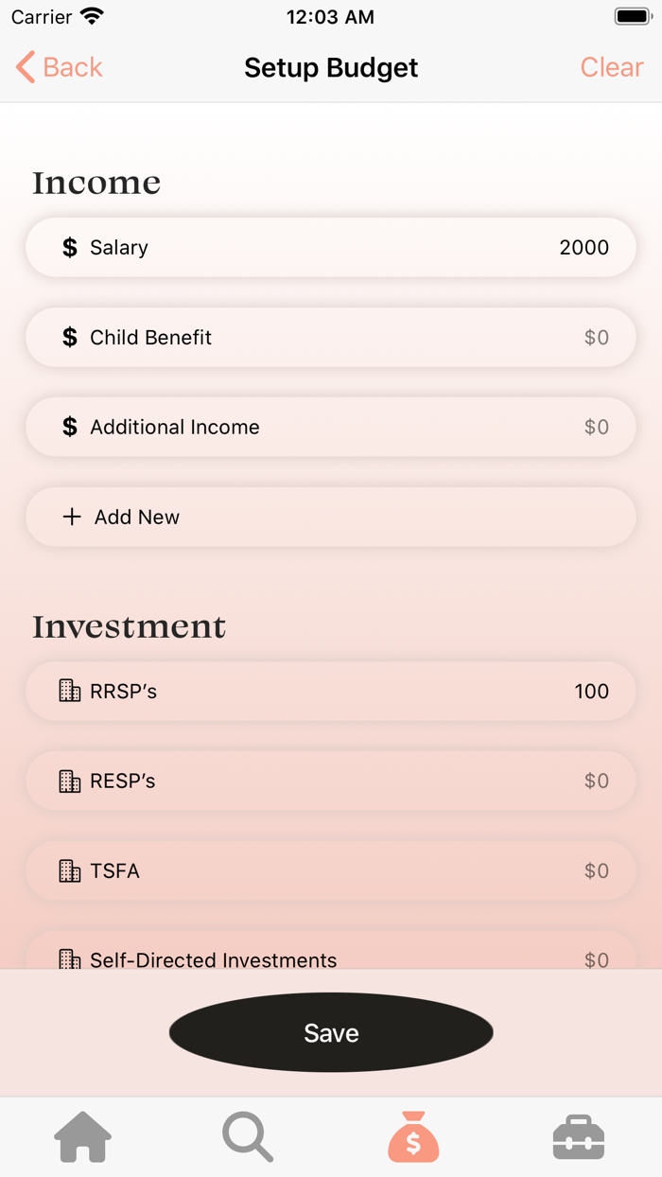Viewport: 662px width, 1177px height.
Task: Edit the Salary amount 2000
Action: tap(584, 248)
